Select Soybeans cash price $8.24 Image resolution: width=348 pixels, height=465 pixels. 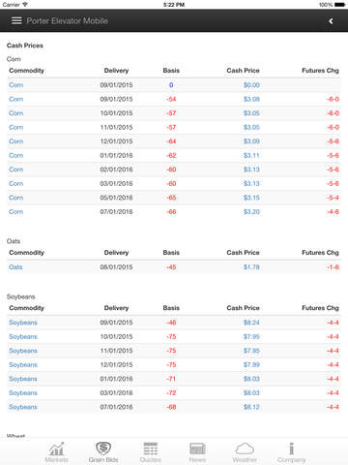pyautogui.click(x=251, y=323)
